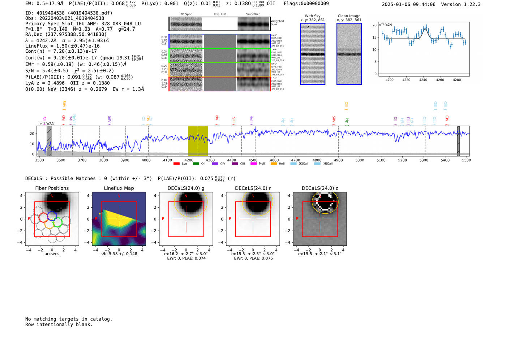Click the ID: 4019404538 line
The height and width of the screenshot is (344, 506).
(x=69, y=13)
